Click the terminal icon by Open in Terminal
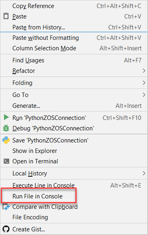 click(x=6, y=161)
